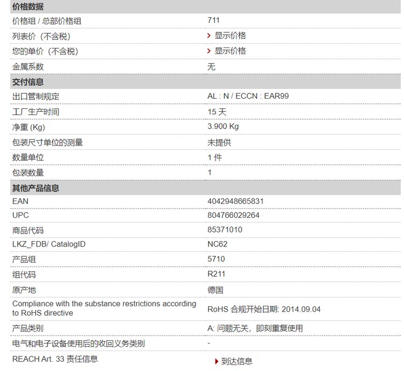The height and width of the screenshot is (371, 404).
Task: Click the 价格组 value 711
Action: (x=213, y=20)
